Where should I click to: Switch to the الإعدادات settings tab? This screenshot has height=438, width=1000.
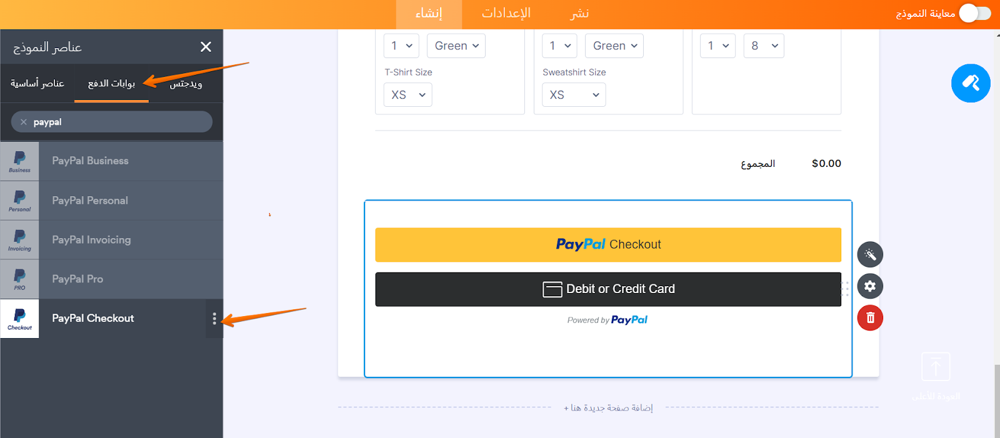(x=506, y=14)
